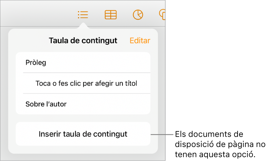This screenshot has height=161, width=268.
Task: Open the Sobre l'autor entry
Action: [83, 104]
